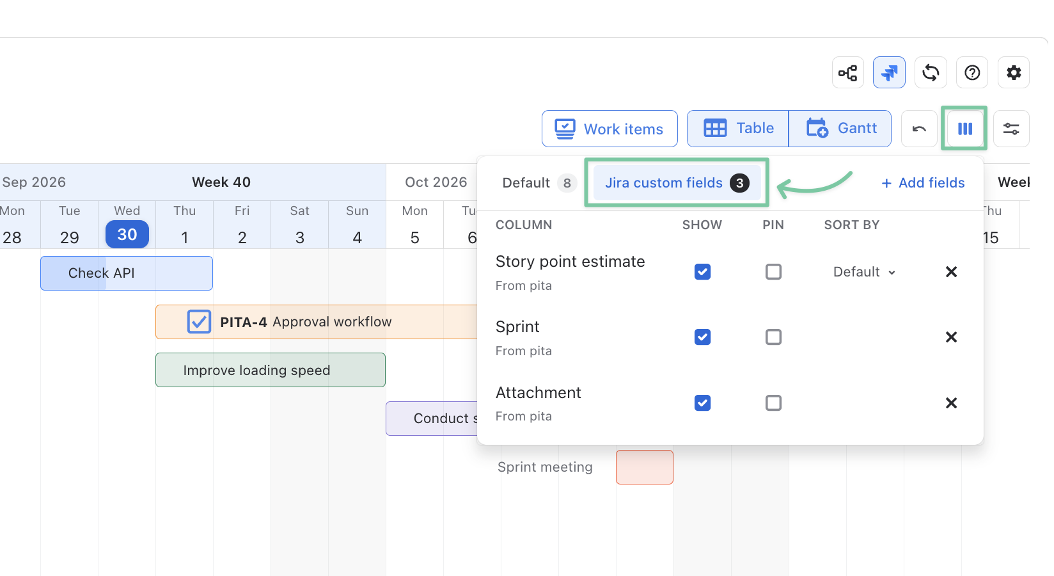Screen dimensions: 1054x576
Task: Click the Add fields link
Action: click(923, 183)
